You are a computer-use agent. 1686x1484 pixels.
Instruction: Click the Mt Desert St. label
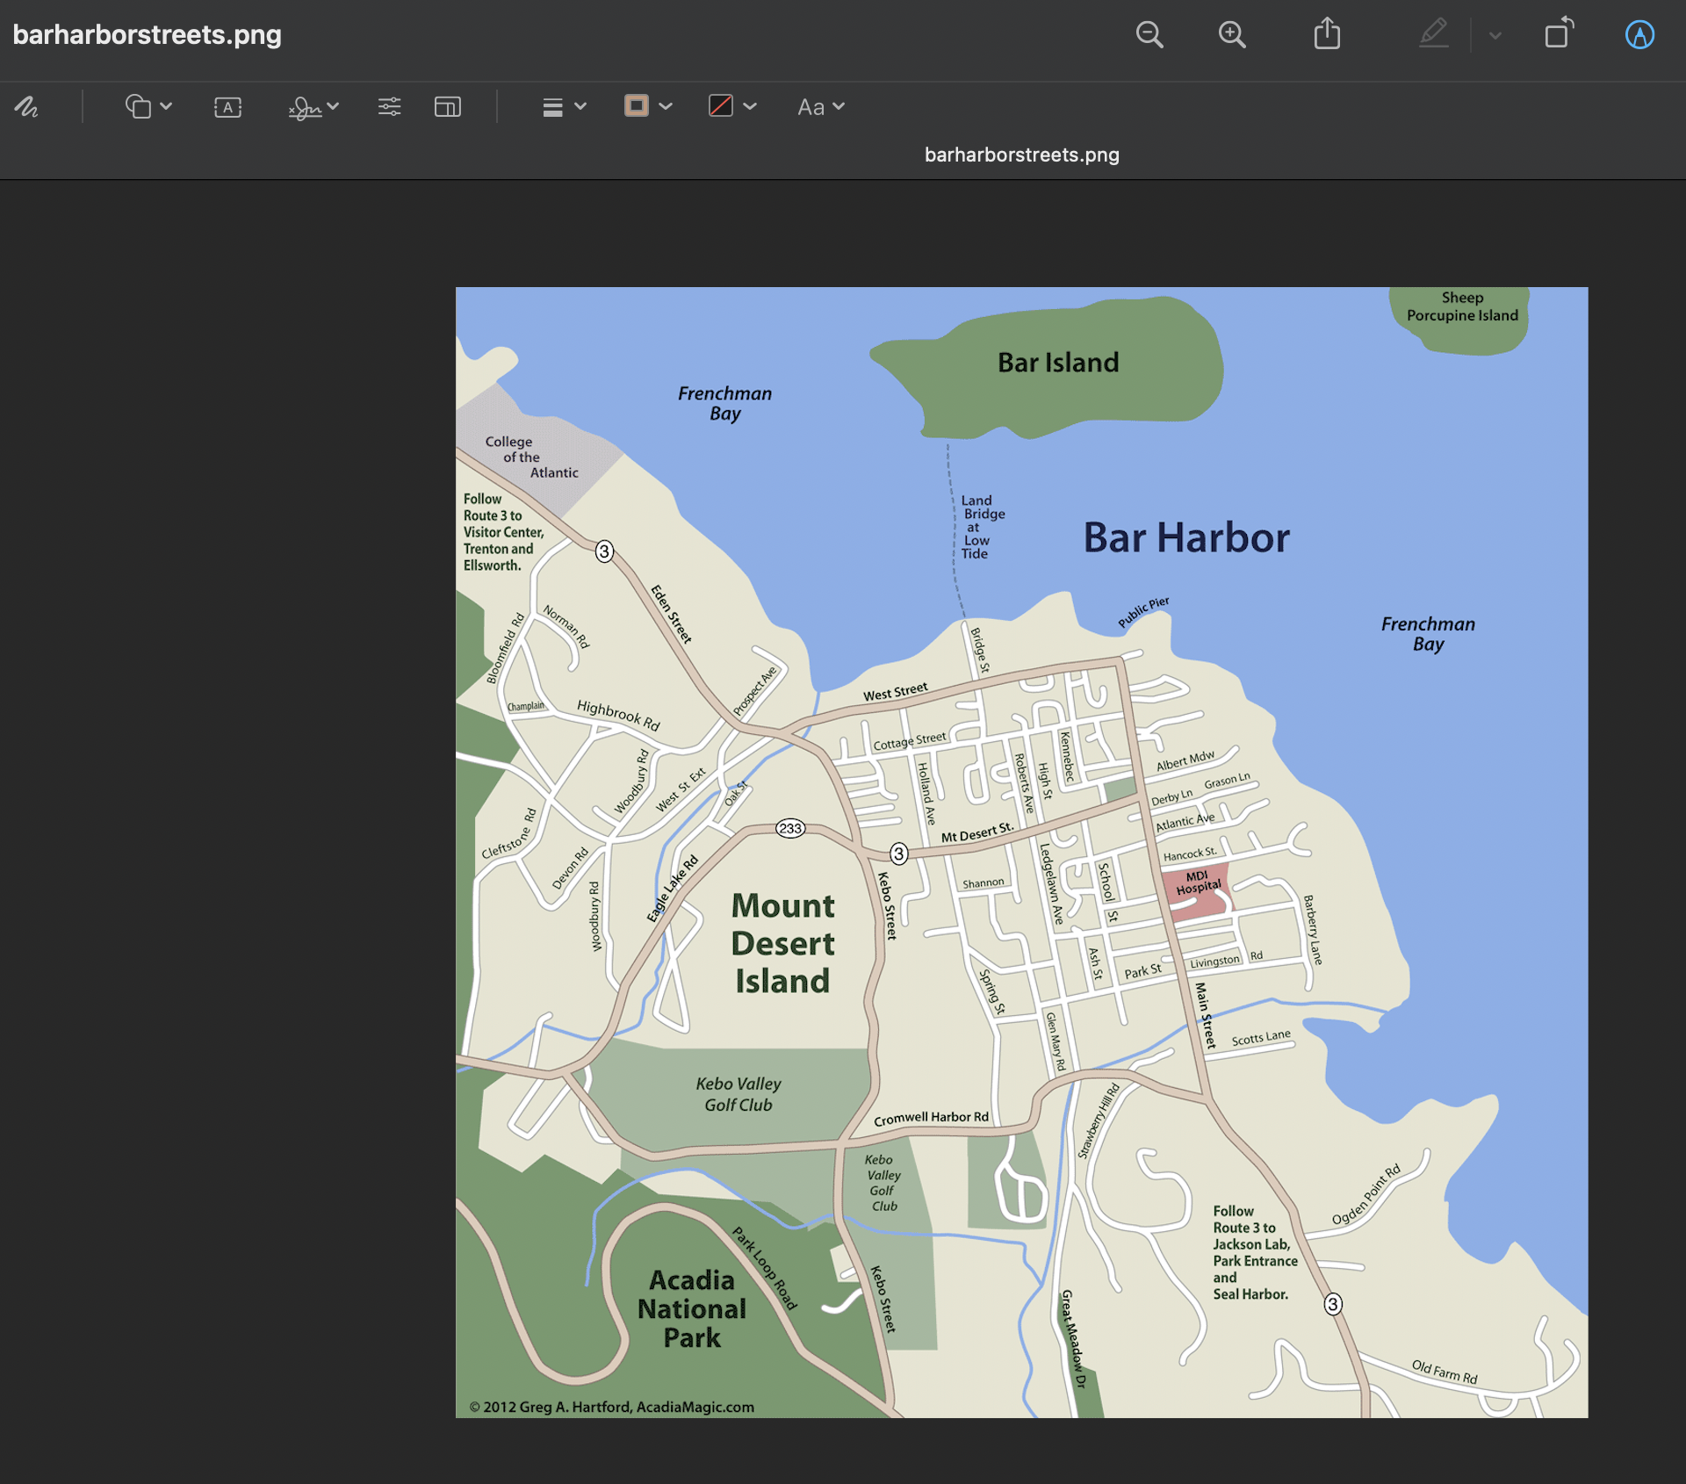coord(977,832)
